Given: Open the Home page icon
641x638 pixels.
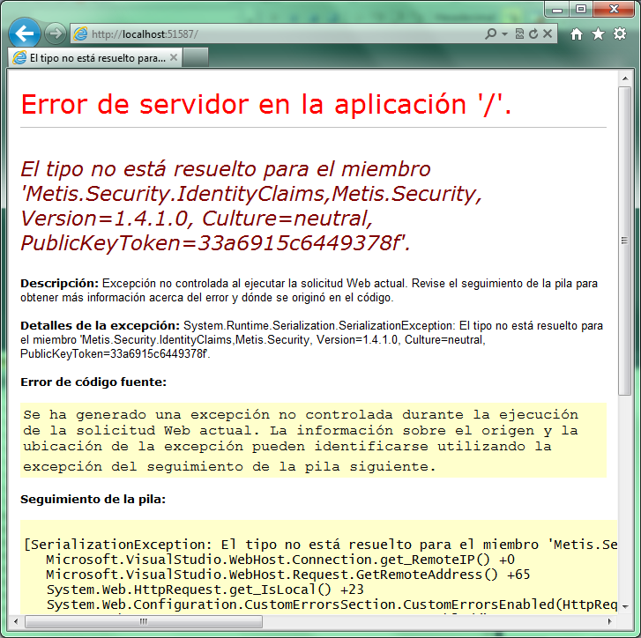Looking at the screenshot, I should coord(577,33).
